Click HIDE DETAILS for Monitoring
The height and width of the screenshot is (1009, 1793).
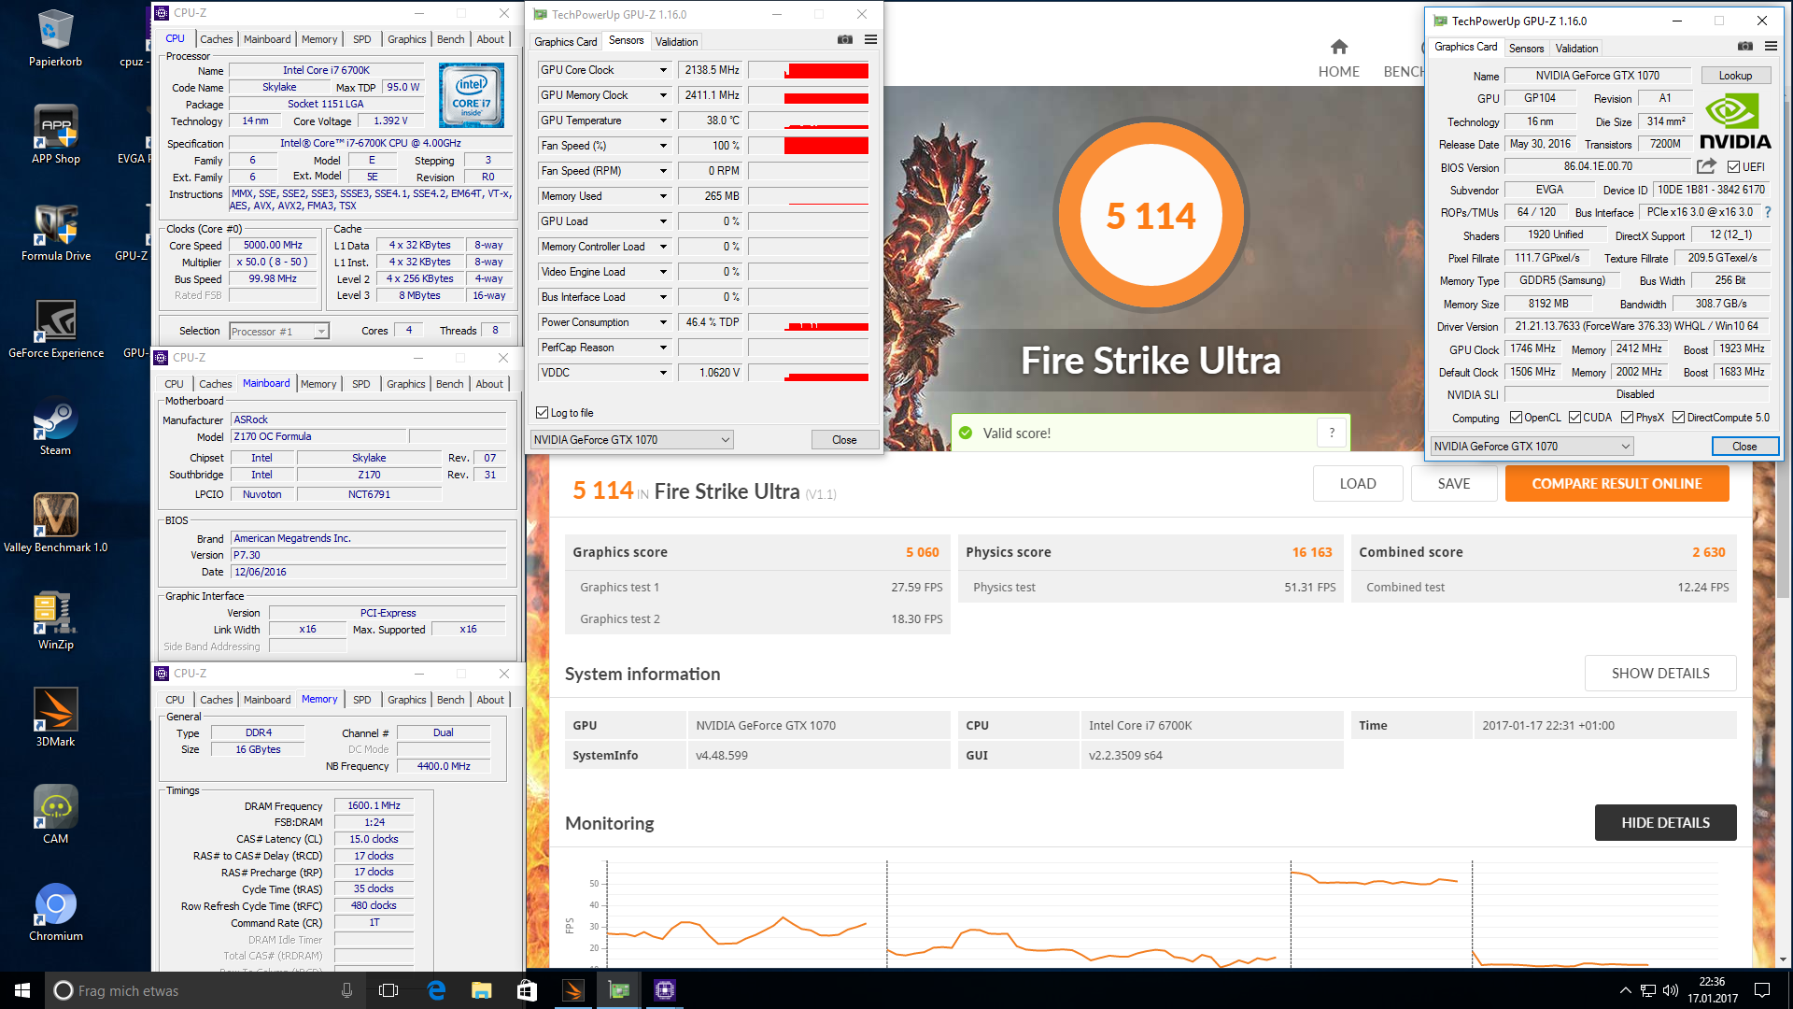1665,823
